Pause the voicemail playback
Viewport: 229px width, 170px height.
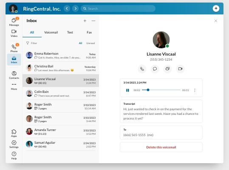coord(127,90)
